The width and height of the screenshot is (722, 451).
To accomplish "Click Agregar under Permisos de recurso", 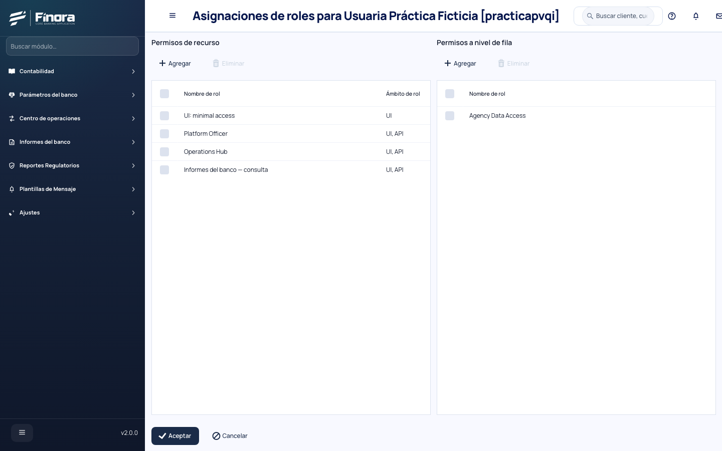I will click(175, 64).
